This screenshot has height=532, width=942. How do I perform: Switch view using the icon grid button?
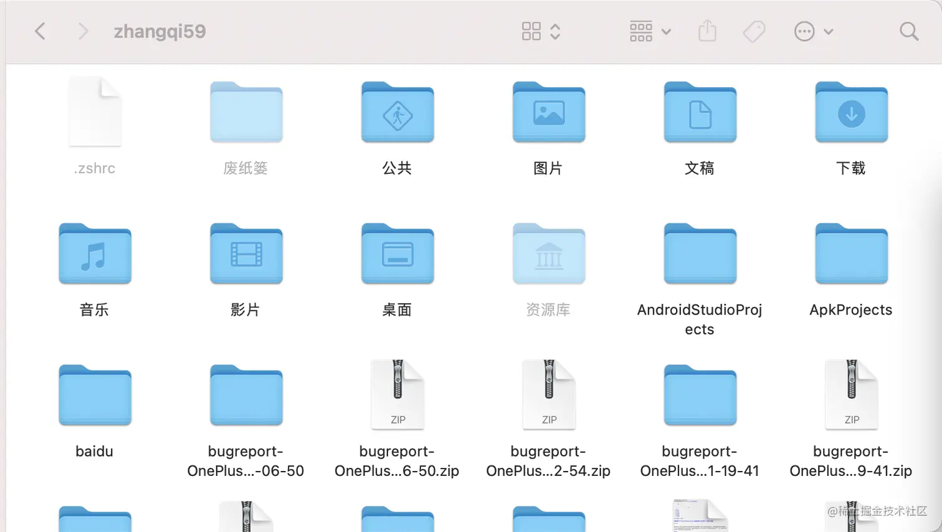click(x=531, y=31)
